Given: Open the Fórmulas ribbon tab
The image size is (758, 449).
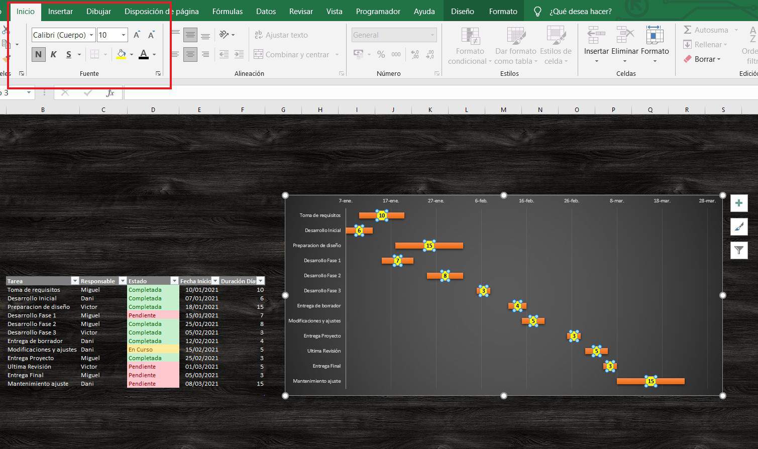Looking at the screenshot, I should point(228,11).
